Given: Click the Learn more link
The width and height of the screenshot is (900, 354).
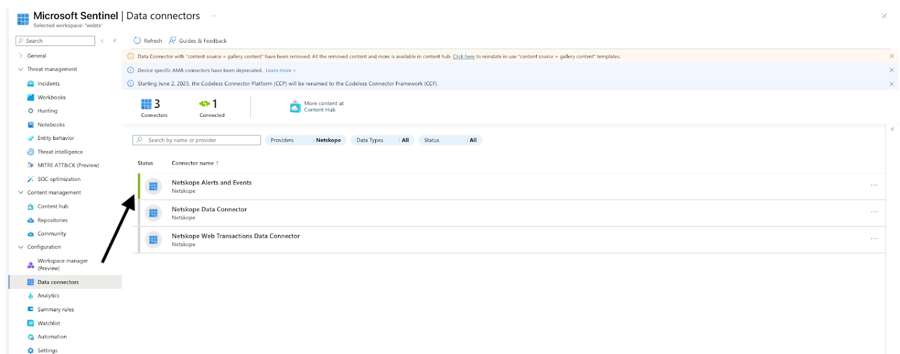Looking at the screenshot, I should tap(280, 70).
